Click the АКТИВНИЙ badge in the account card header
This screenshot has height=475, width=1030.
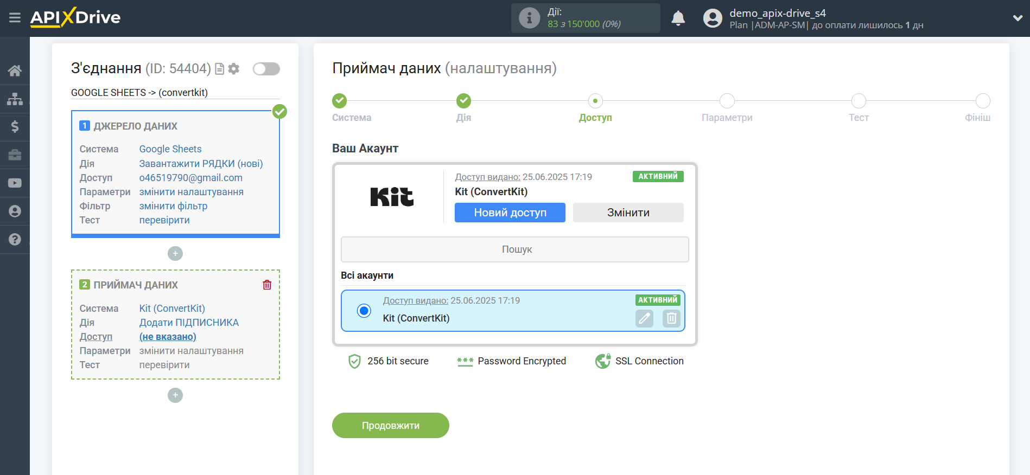click(x=658, y=176)
